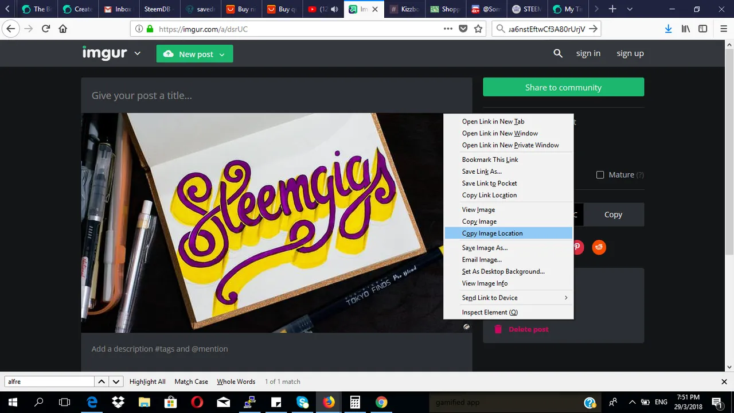
Task: Bookmark this page with the star
Action: click(478, 29)
